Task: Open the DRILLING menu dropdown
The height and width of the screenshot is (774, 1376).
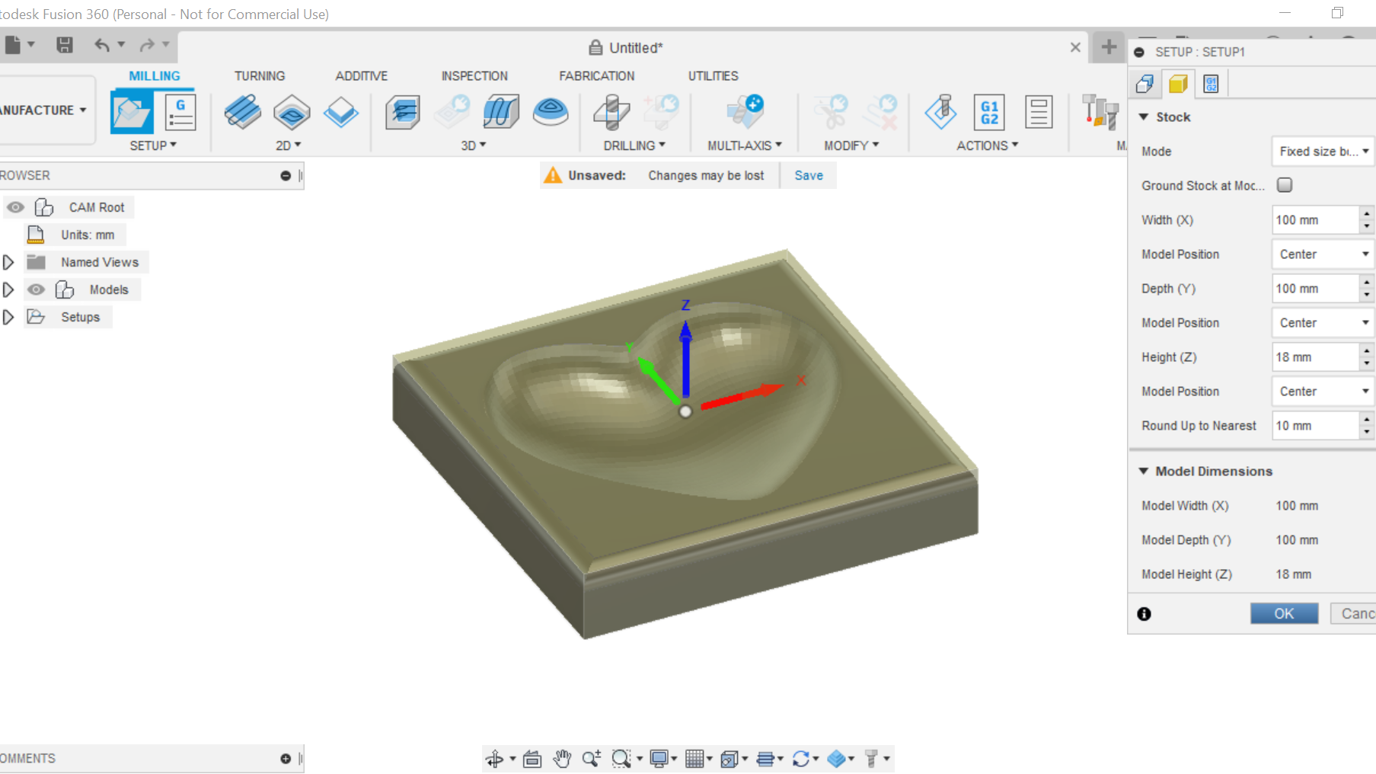Action: pos(634,146)
